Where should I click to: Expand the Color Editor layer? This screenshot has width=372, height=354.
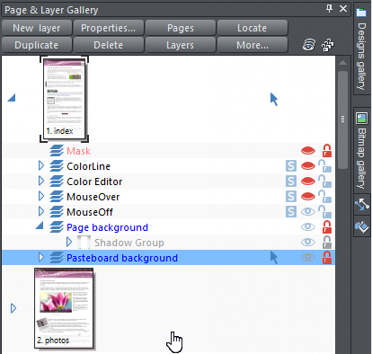tap(41, 181)
